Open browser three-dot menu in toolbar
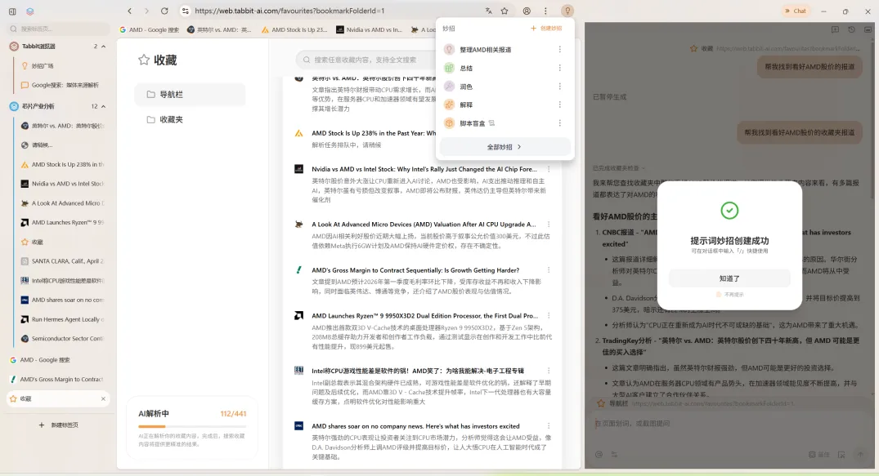Screen dimensions: 879x476 (x=545, y=11)
